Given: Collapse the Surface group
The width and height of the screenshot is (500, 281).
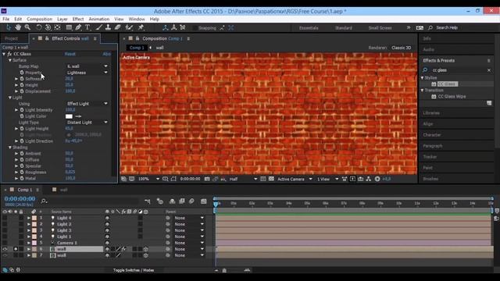Looking at the screenshot, I should [10, 60].
